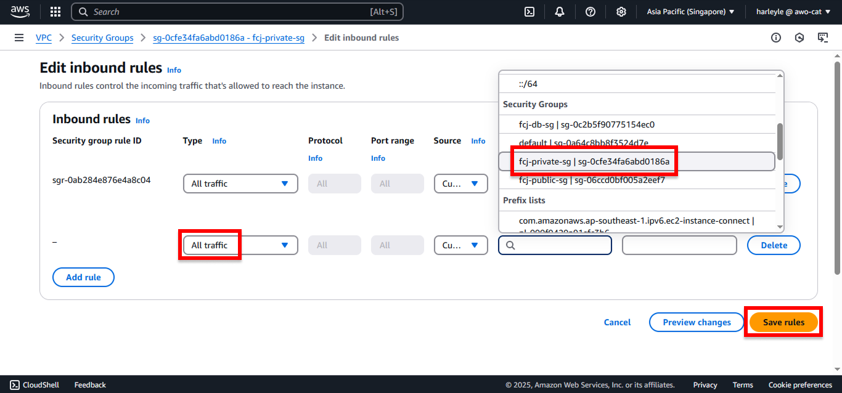This screenshot has width=842, height=393.
Task: Open Info link beside the Source column
Action: [478, 141]
